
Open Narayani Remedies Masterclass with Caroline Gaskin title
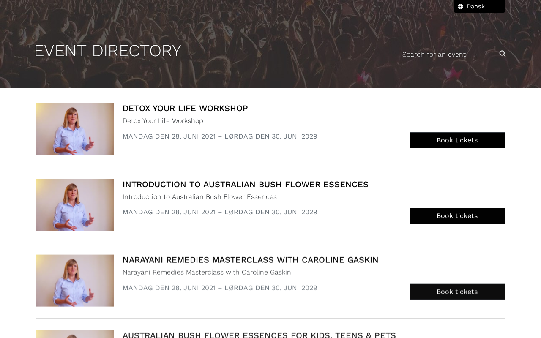click(251, 260)
